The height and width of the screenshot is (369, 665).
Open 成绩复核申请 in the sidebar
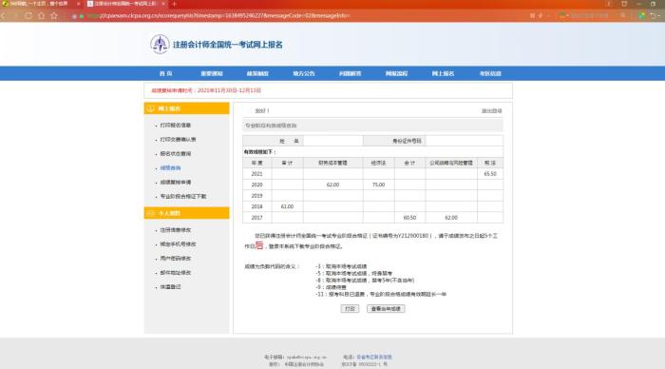pyautogui.click(x=176, y=183)
